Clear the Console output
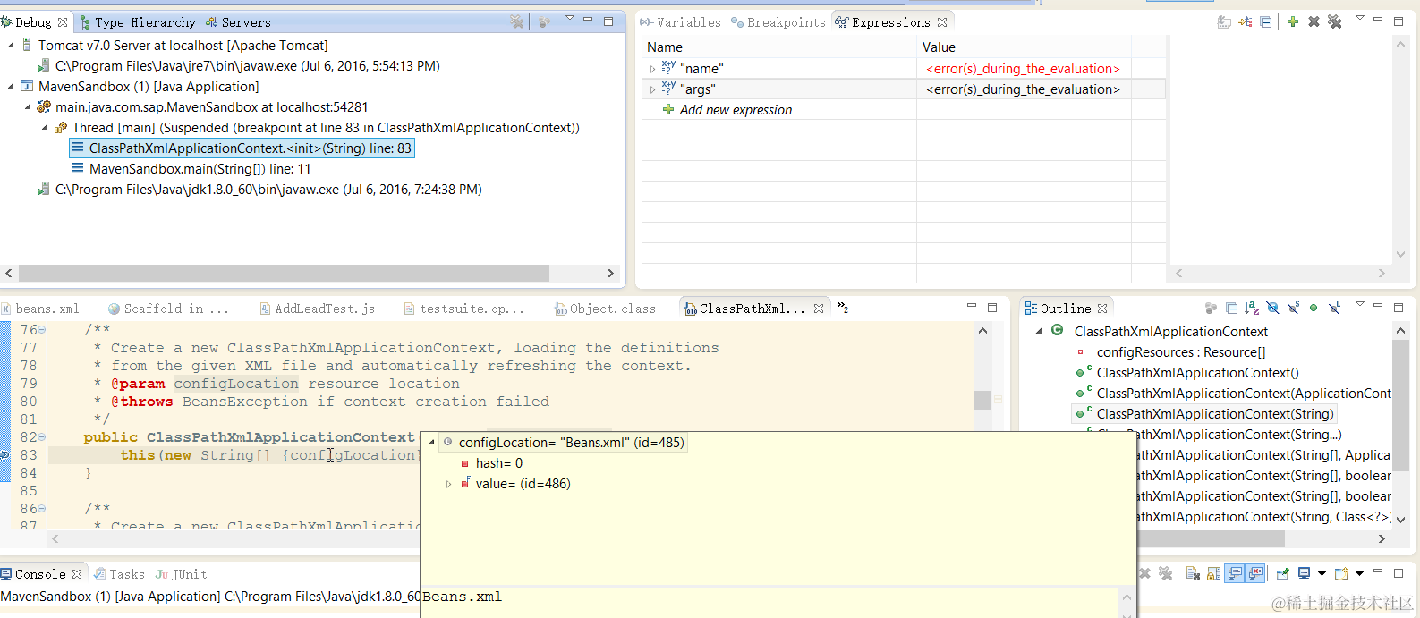Viewport: 1420px width, 618px height. point(1193,573)
